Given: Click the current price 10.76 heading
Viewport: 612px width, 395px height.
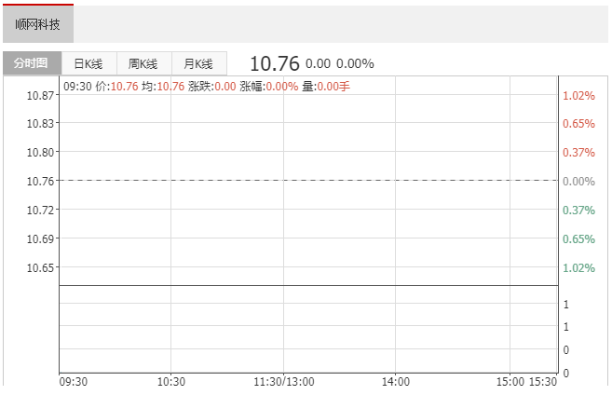Looking at the screenshot, I should (275, 63).
